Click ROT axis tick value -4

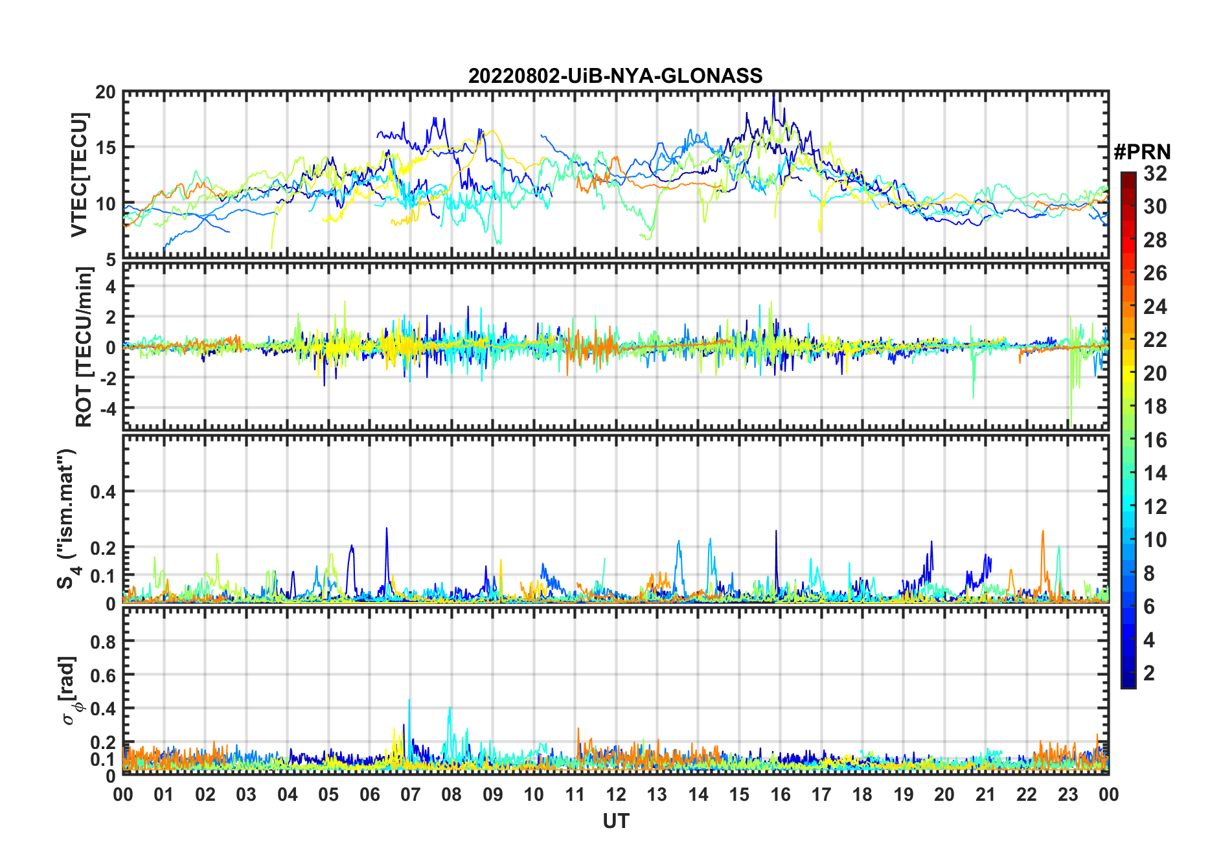[107, 408]
